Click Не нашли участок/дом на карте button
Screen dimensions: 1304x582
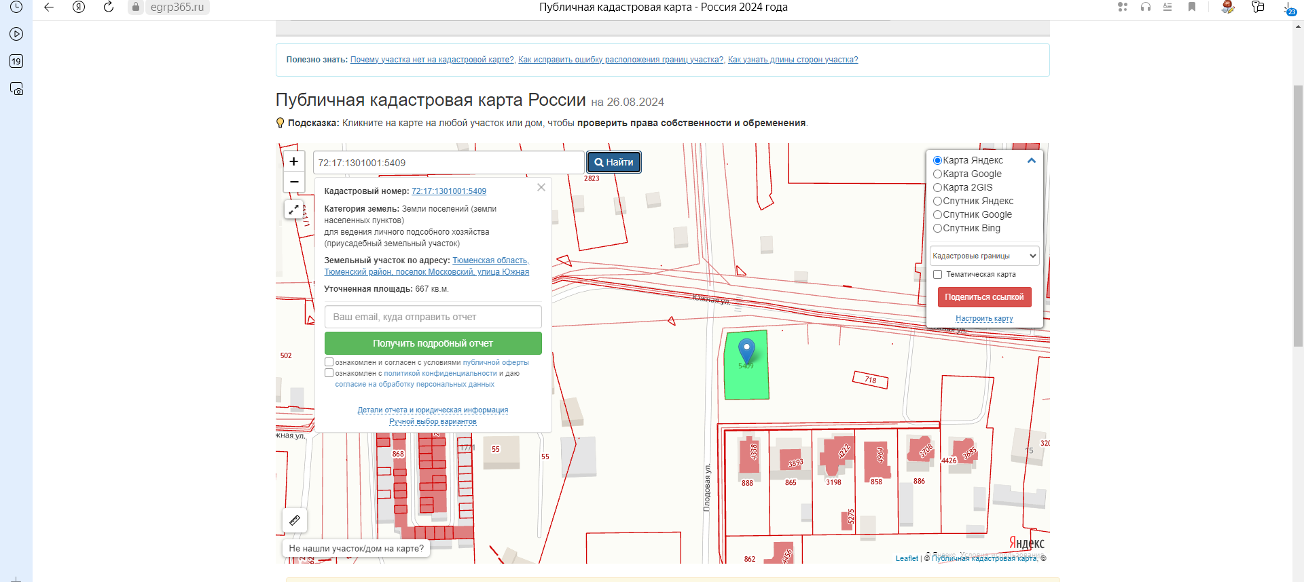pyautogui.click(x=356, y=548)
